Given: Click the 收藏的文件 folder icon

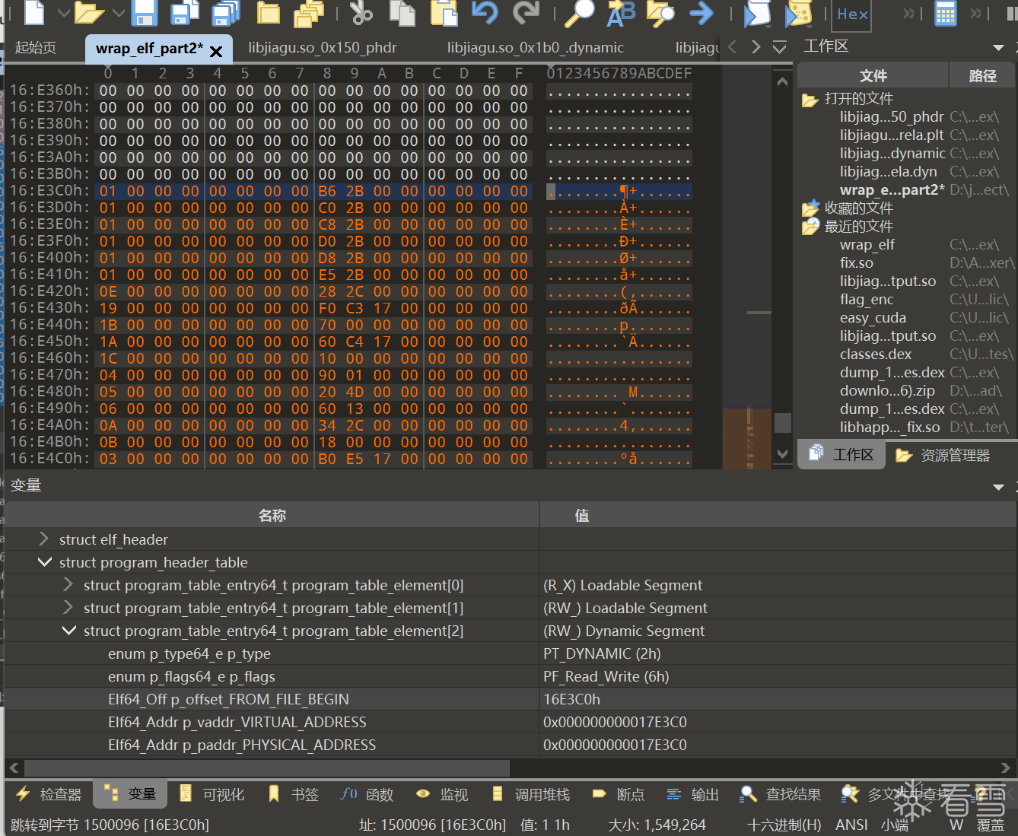Looking at the screenshot, I should (x=810, y=208).
